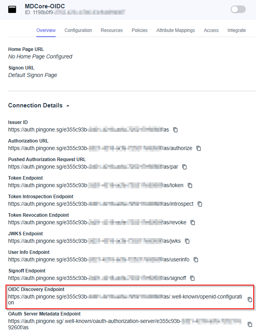Copy the User Info Endpoint URL
256x336 pixels.
[x=196, y=260]
